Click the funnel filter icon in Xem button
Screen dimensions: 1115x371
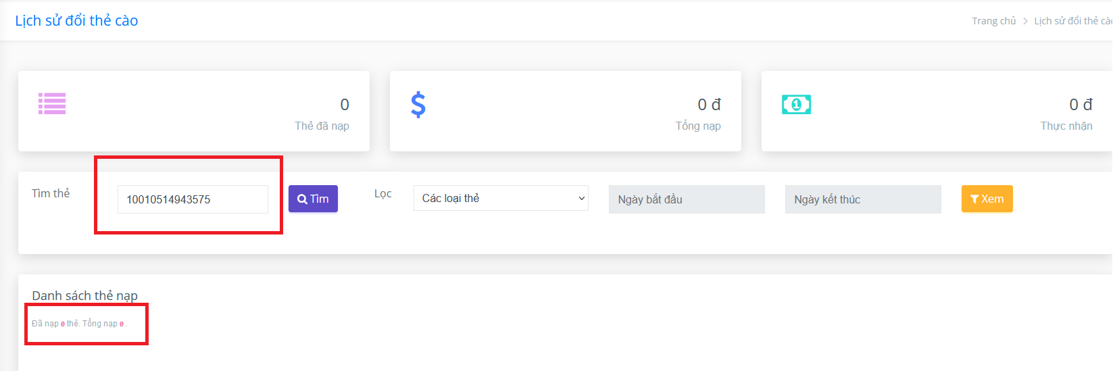tap(974, 199)
